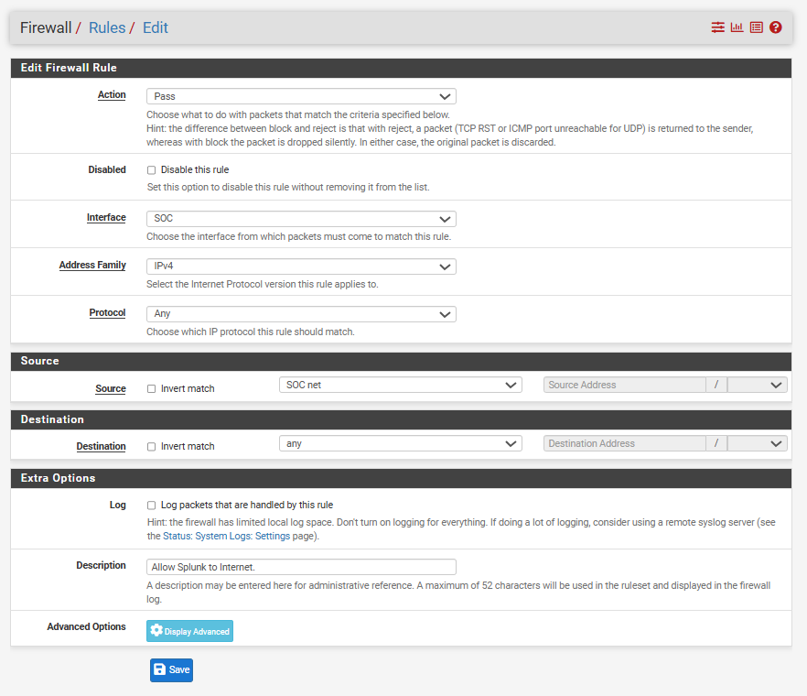
Task: Enable Log packets handled by this rule
Action: (x=152, y=506)
